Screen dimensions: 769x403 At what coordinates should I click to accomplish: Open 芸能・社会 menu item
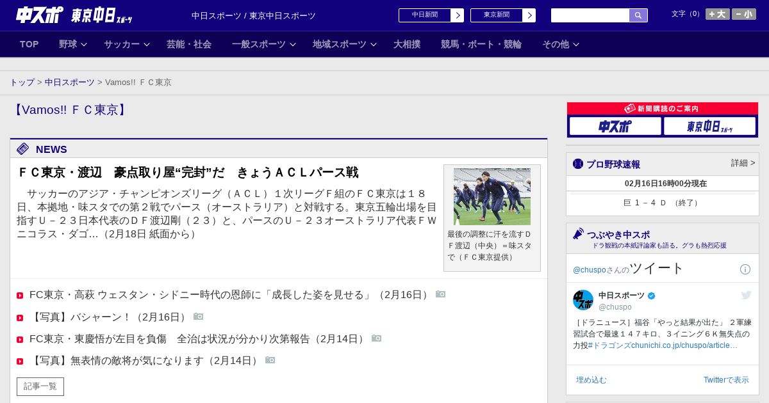click(x=189, y=44)
